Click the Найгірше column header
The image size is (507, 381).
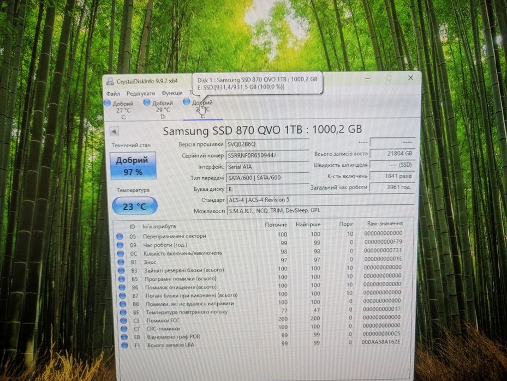pos(308,224)
